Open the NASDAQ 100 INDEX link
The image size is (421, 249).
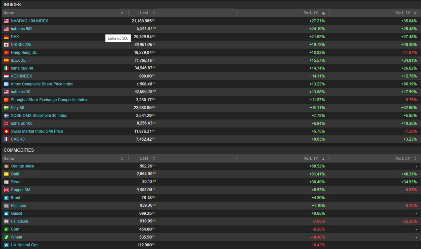pyautogui.click(x=29, y=21)
